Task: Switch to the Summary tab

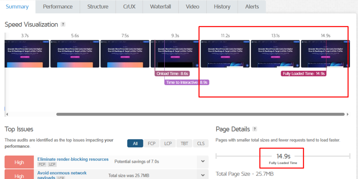Action: coord(17,7)
